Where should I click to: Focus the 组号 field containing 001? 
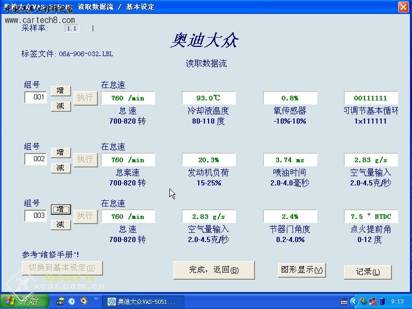[x=36, y=97]
